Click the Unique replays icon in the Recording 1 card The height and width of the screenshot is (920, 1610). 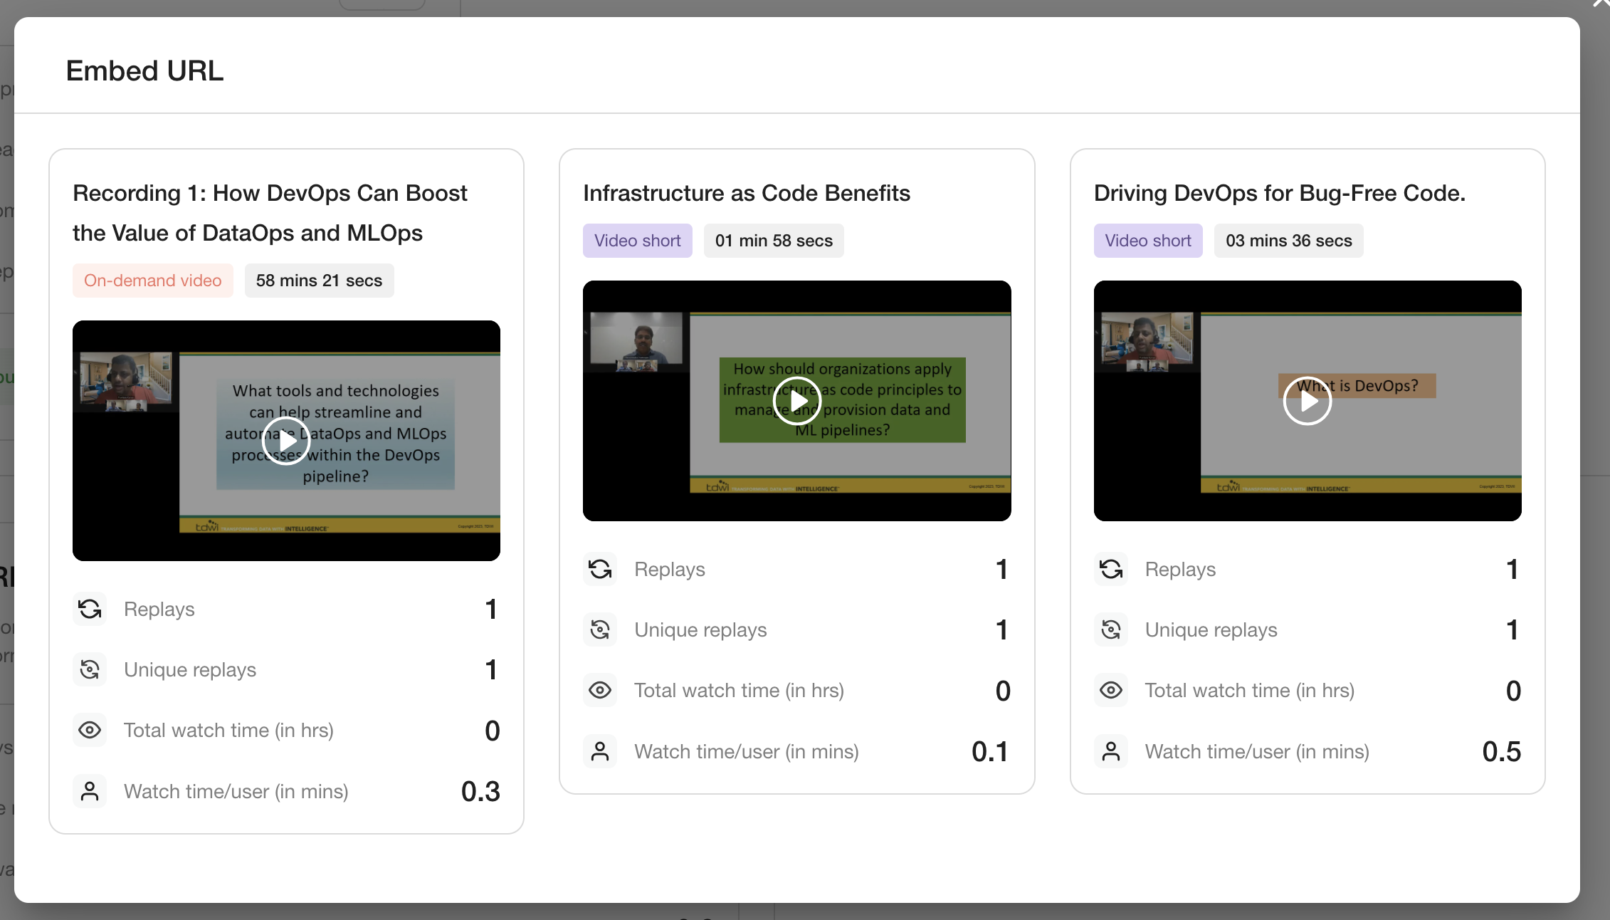[90, 669]
